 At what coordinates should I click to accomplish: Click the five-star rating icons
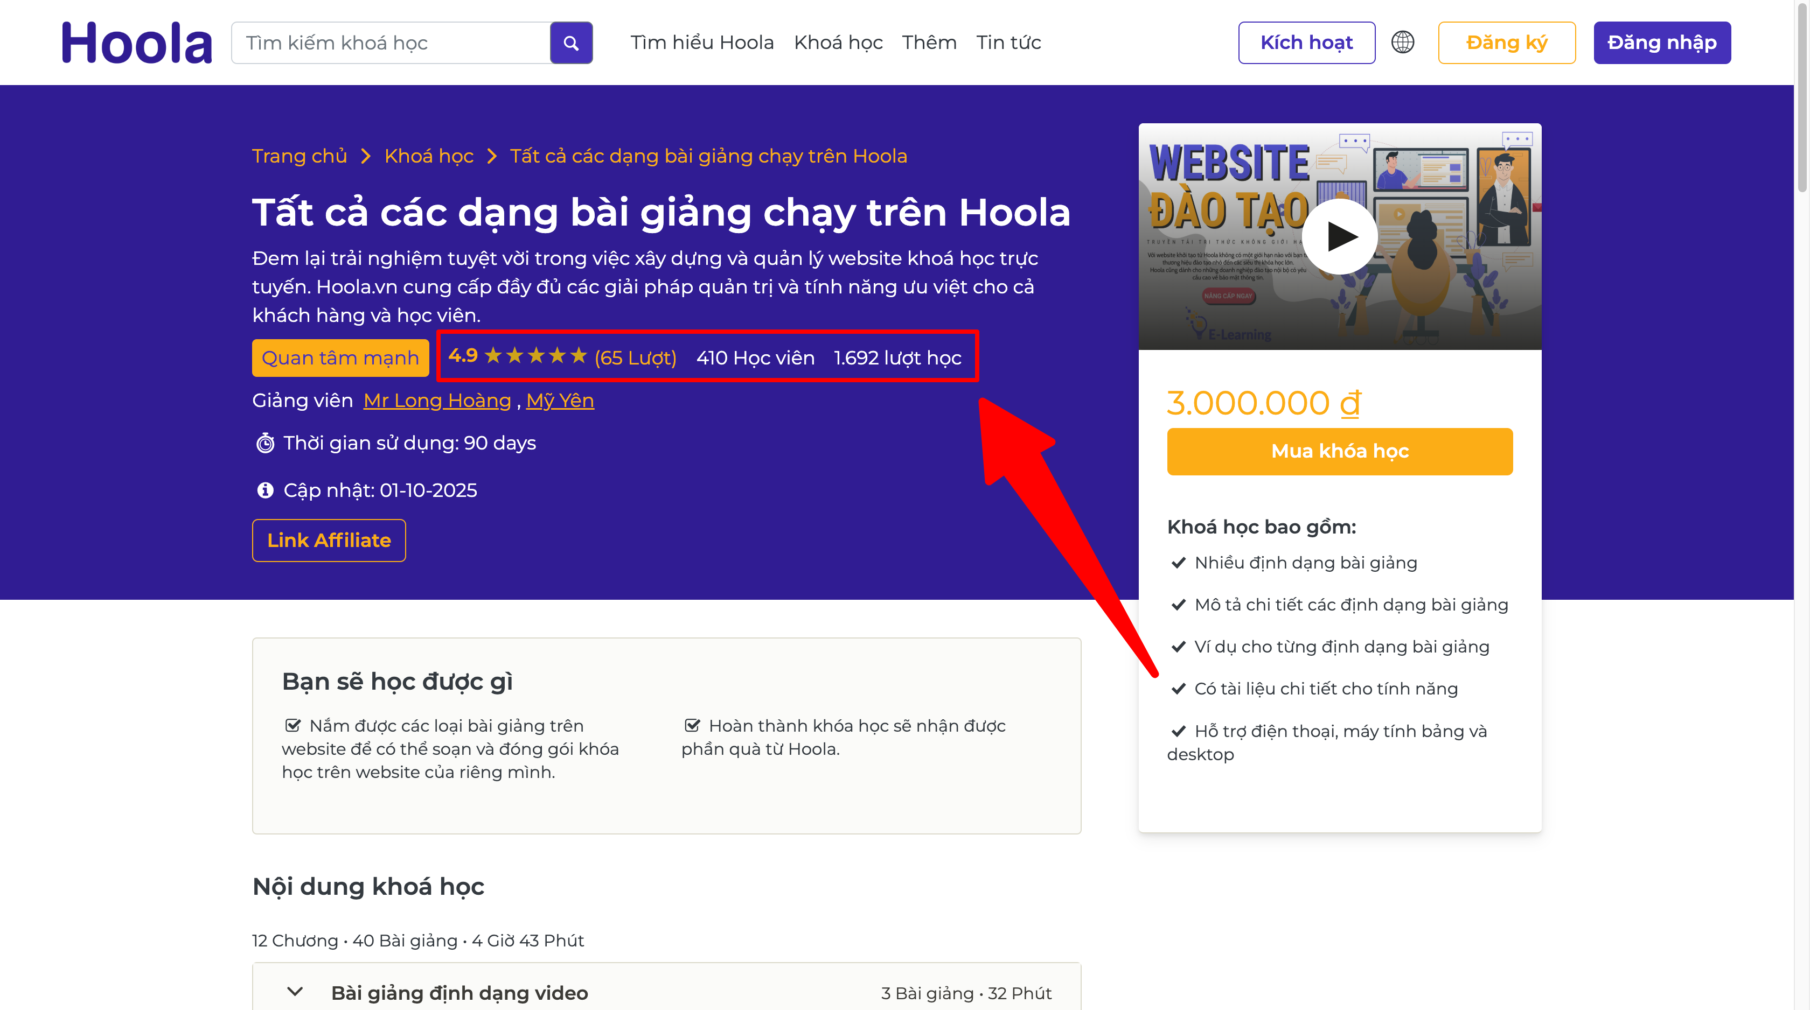(535, 356)
